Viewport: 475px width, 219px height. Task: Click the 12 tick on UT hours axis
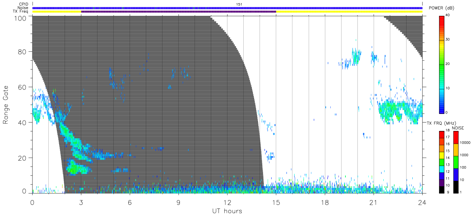pos(227,202)
